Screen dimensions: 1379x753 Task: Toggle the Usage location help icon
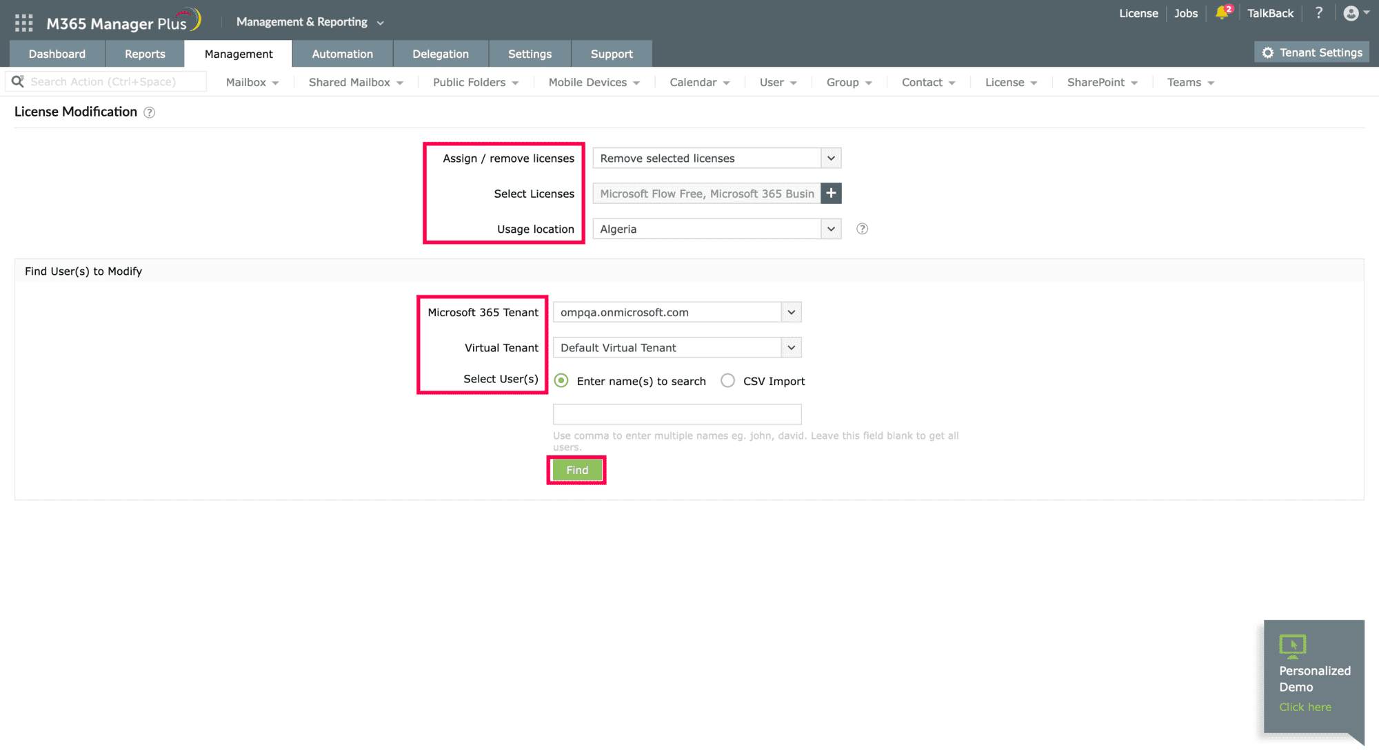click(862, 228)
